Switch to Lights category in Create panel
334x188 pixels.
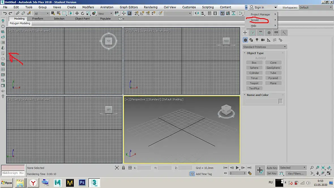(x=257, y=40)
